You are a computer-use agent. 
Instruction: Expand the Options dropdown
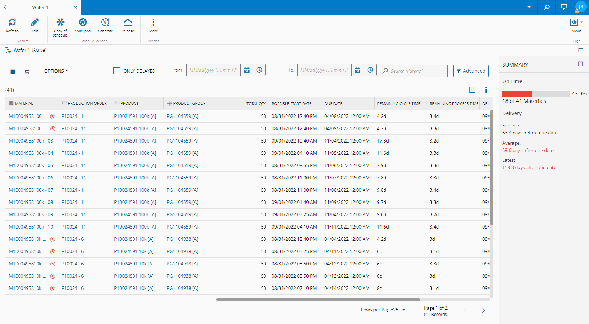(x=56, y=71)
